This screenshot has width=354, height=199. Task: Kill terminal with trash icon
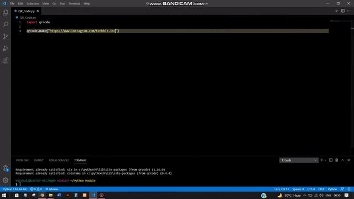pos(337,160)
